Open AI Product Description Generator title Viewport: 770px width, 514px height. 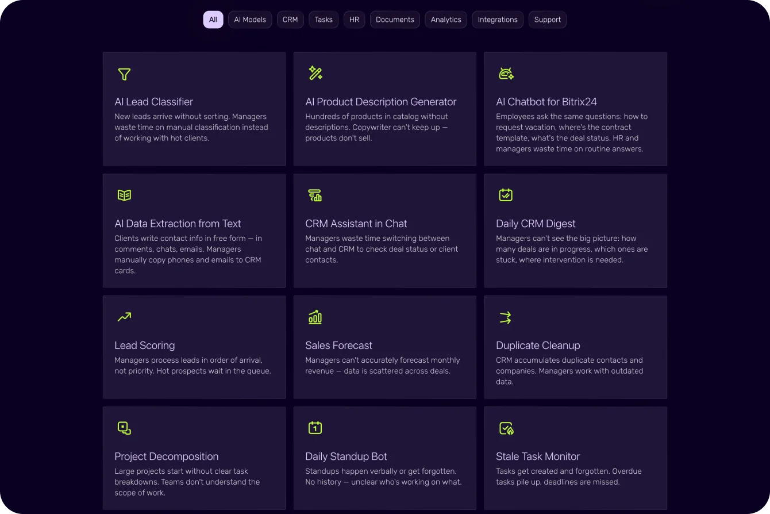(380, 102)
